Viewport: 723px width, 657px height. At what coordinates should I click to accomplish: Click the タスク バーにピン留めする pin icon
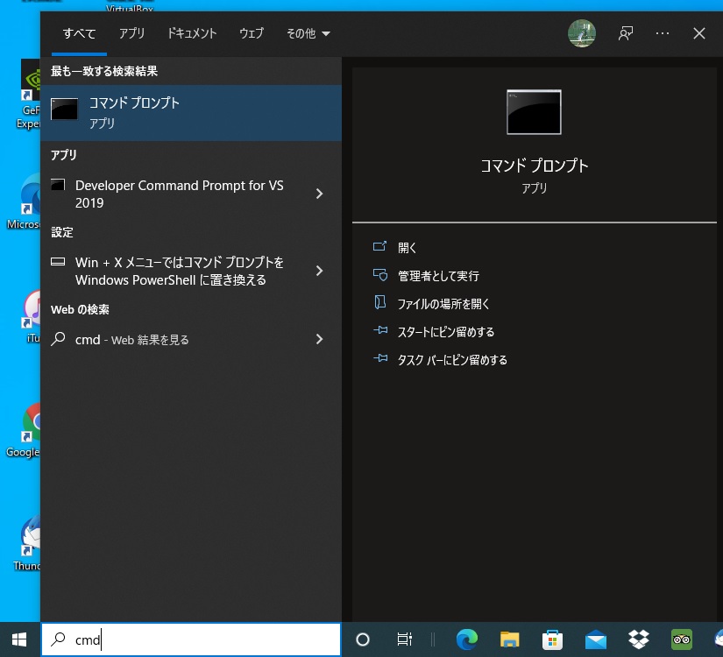pyautogui.click(x=380, y=358)
